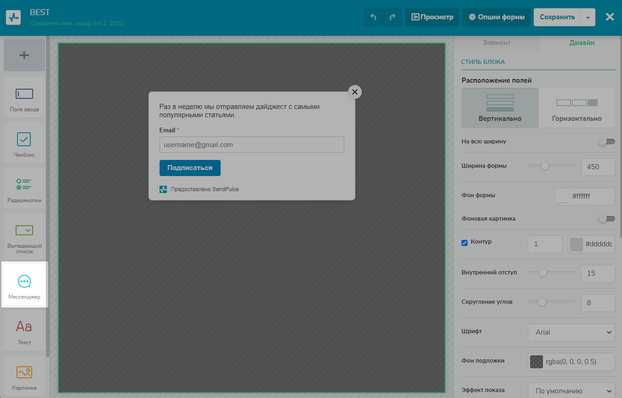Click the Внутренний отступ value field
Image resolution: width=622 pixels, height=398 pixels.
click(x=598, y=273)
